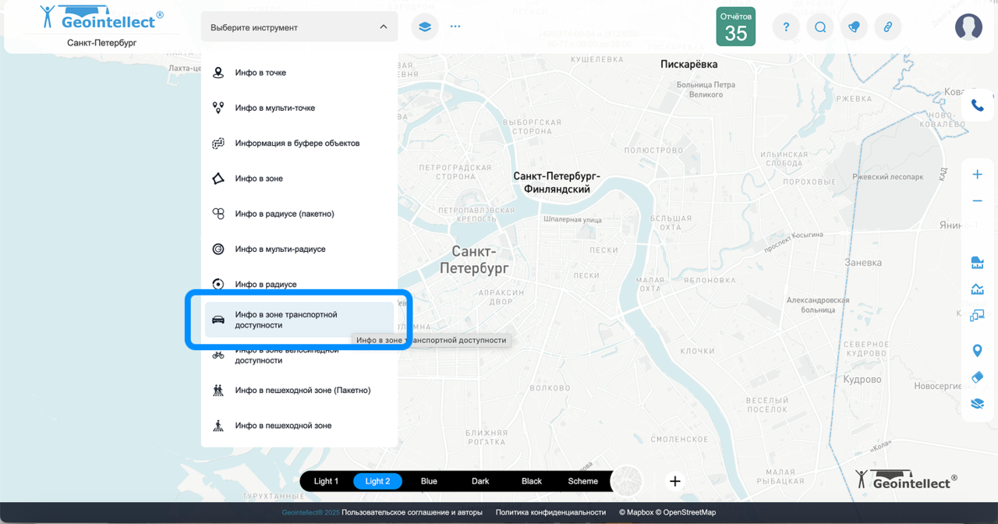
Task: Switch map style to Dark
Action: tap(480, 481)
